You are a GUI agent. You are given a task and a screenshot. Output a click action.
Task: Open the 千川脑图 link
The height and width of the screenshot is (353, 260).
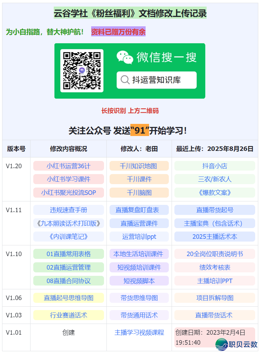139,192
